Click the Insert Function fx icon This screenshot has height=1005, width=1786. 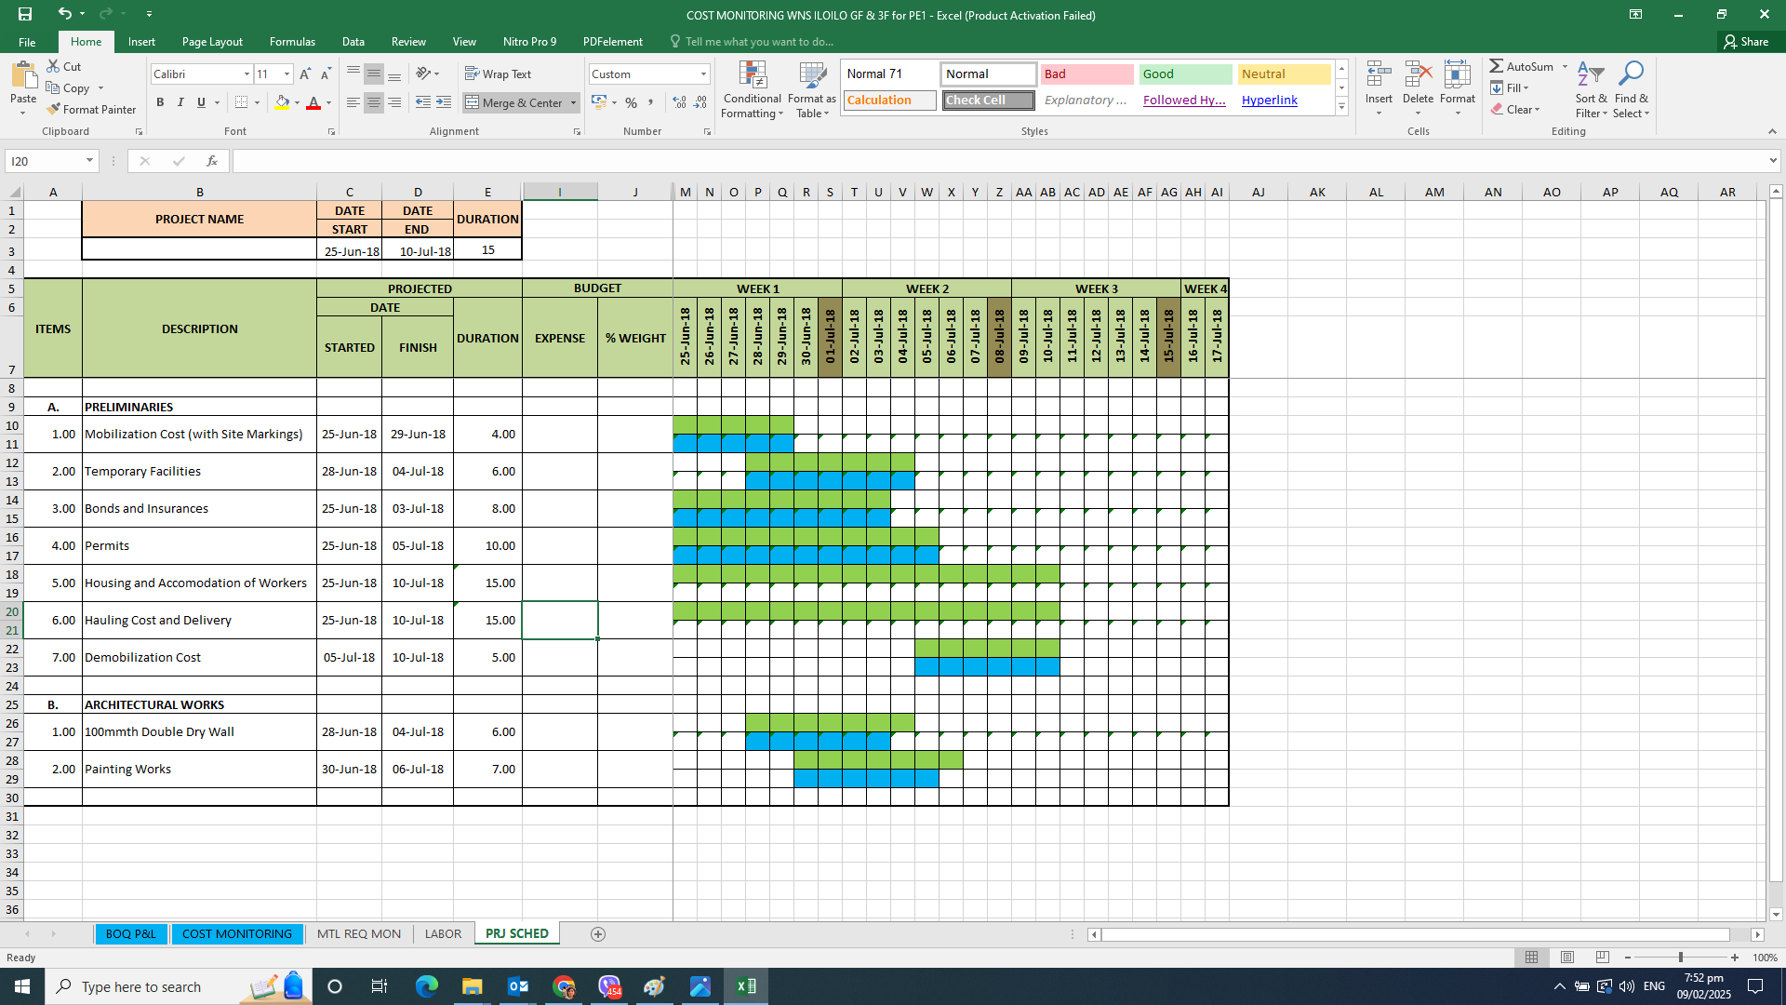pyautogui.click(x=212, y=161)
